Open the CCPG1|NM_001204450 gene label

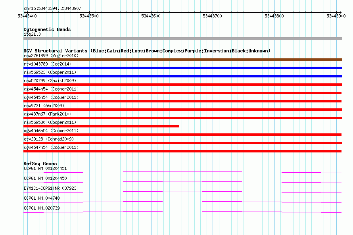click(x=45, y=179)
